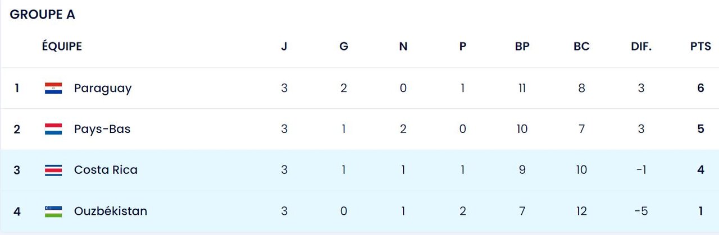The image size is (719, 235).
Task: Click Ouzbékistan's -5 goal difference
Action: pyautogui.click(x=641, y=211)
